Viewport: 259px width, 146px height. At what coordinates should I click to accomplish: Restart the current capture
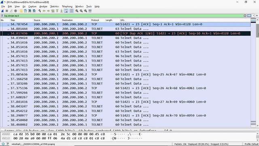(11, 11)
